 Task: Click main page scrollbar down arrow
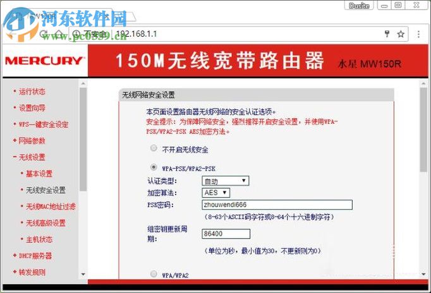(x=423, y=274)
